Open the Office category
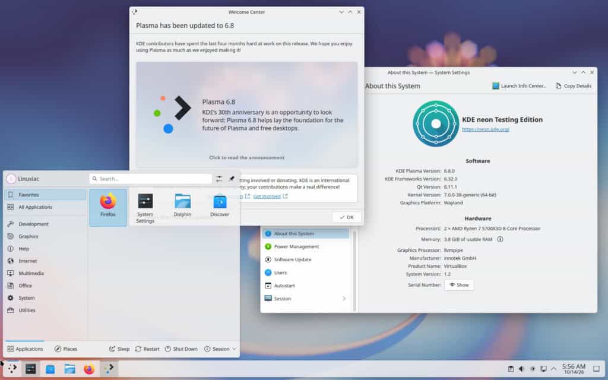The width and height of the screenshot is (608, 380). coord(45,286)
